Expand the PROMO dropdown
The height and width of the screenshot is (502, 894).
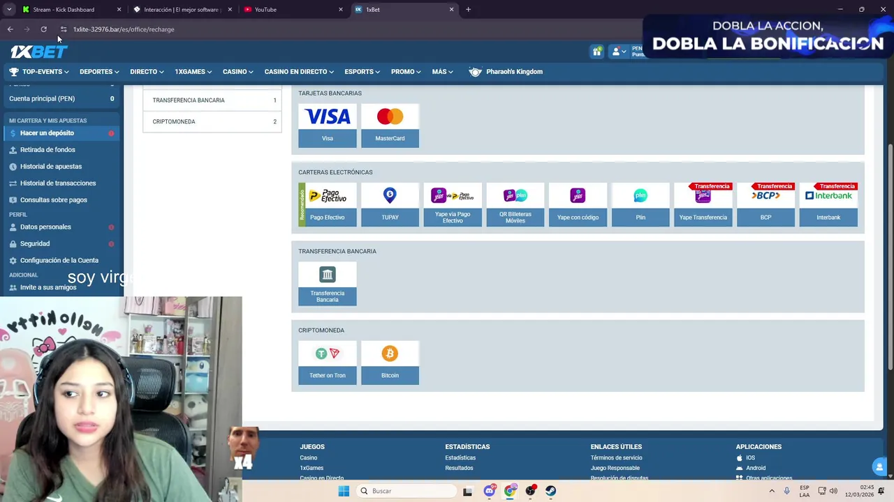click(406, 72)
